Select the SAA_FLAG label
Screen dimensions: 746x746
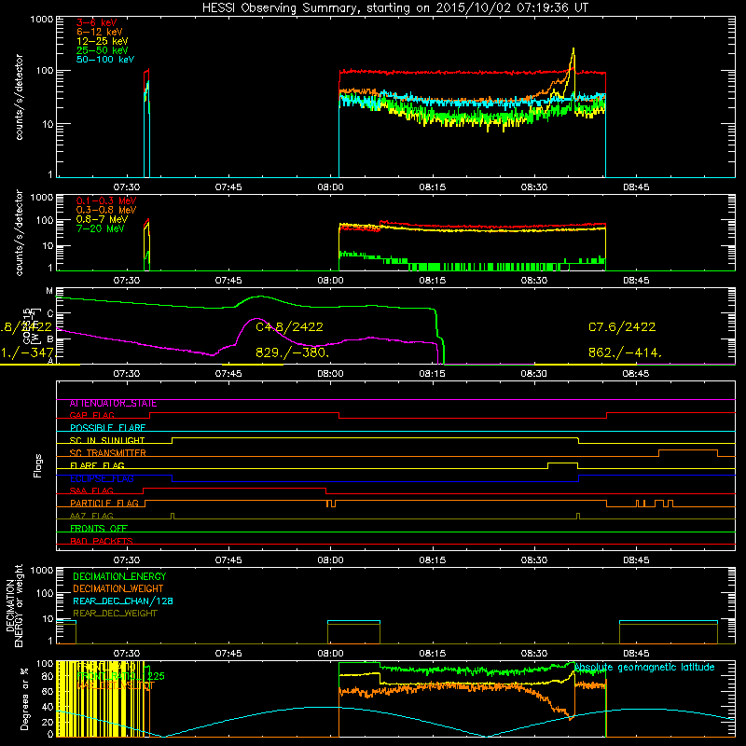(x=91, y=490)
